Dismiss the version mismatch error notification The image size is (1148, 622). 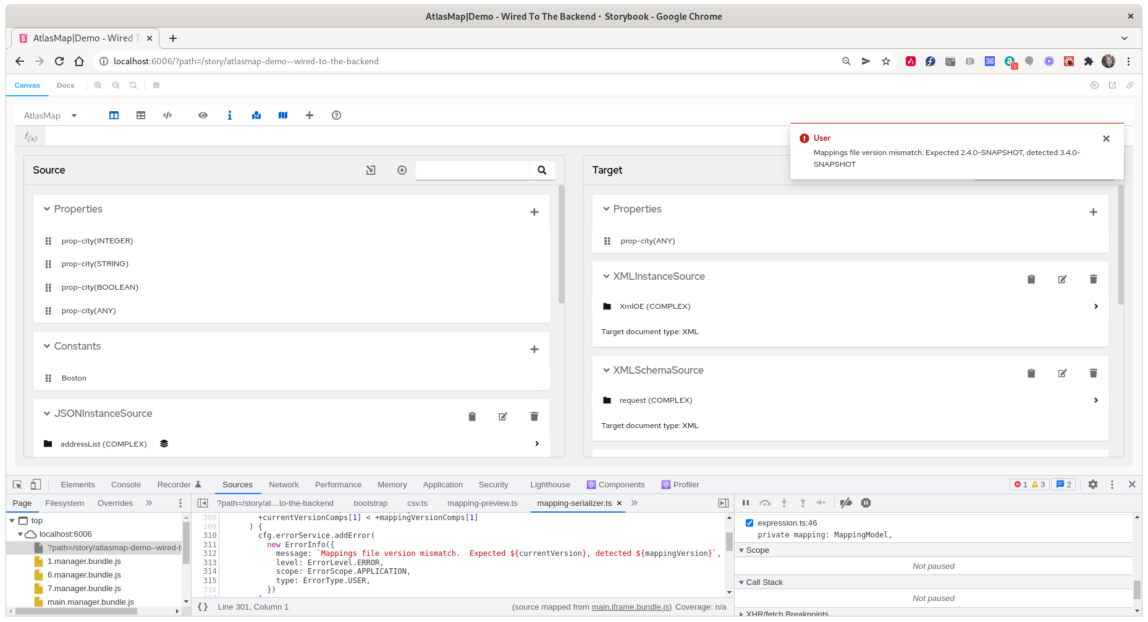pos(1106,138)
